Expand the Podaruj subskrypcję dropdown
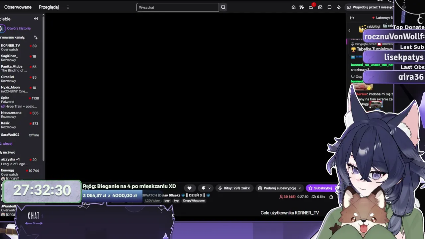This screenshot has width=425, height=239. 300,188
